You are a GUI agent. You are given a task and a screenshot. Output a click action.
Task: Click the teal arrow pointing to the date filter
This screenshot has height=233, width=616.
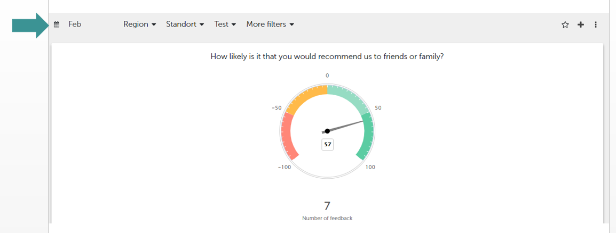30,26
